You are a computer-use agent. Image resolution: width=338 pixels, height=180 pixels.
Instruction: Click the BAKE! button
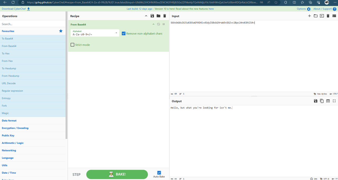click(x=117, y=174)
